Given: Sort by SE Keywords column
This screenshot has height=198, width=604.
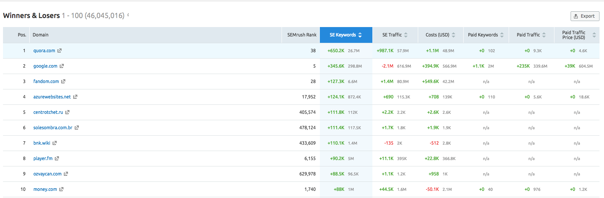Looking at the screenshot, I should pos(346,35).
